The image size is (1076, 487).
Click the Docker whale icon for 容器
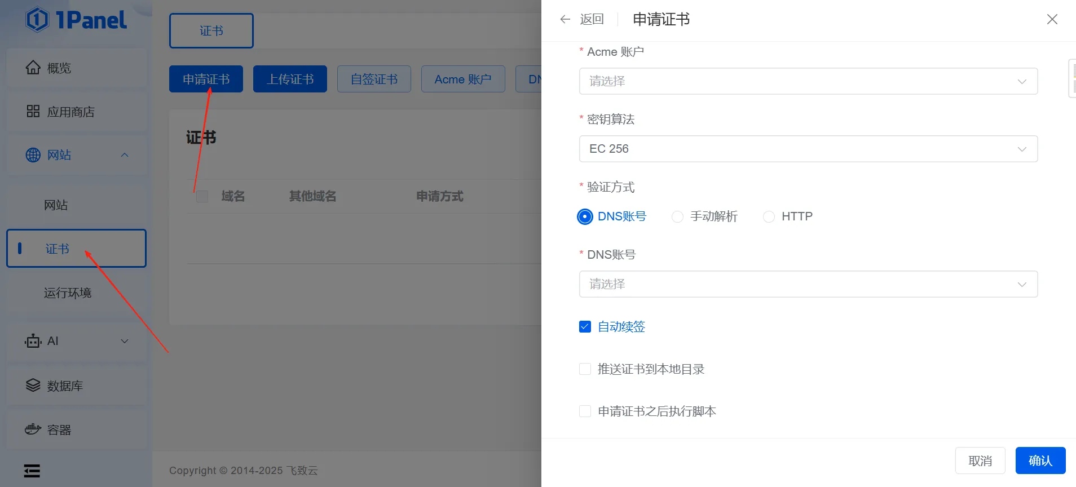[x=33, y=430]
